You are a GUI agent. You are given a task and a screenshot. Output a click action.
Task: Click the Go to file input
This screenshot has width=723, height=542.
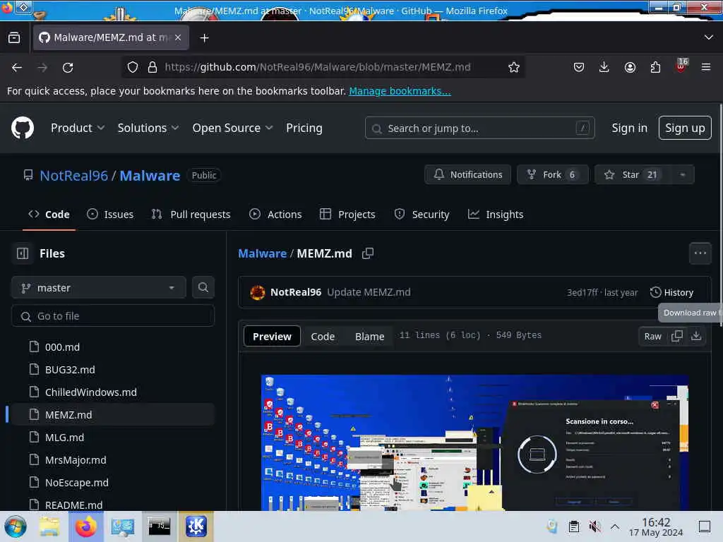(x=113, y=315)
